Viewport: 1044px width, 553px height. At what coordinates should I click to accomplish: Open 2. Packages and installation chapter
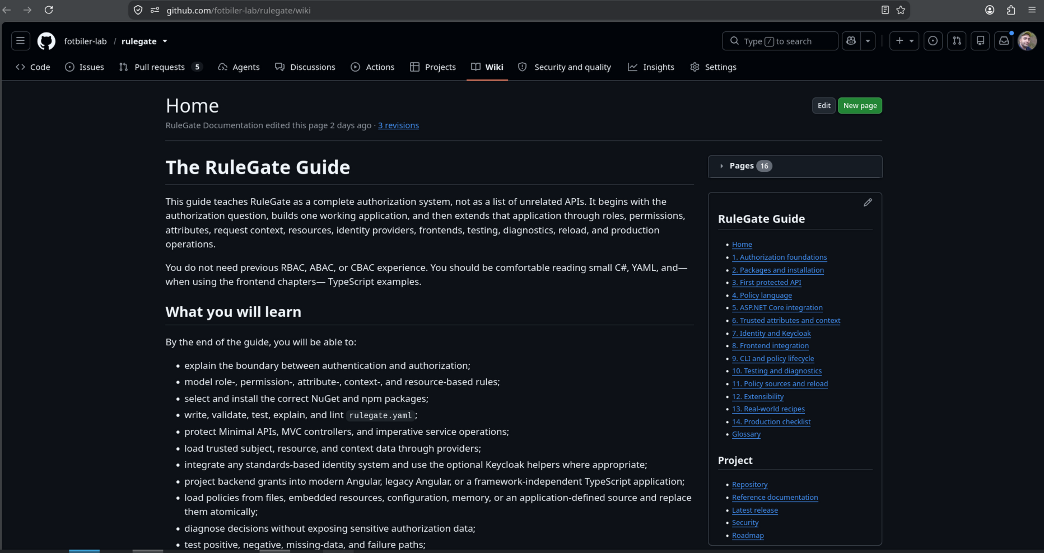tap(778, 270)
